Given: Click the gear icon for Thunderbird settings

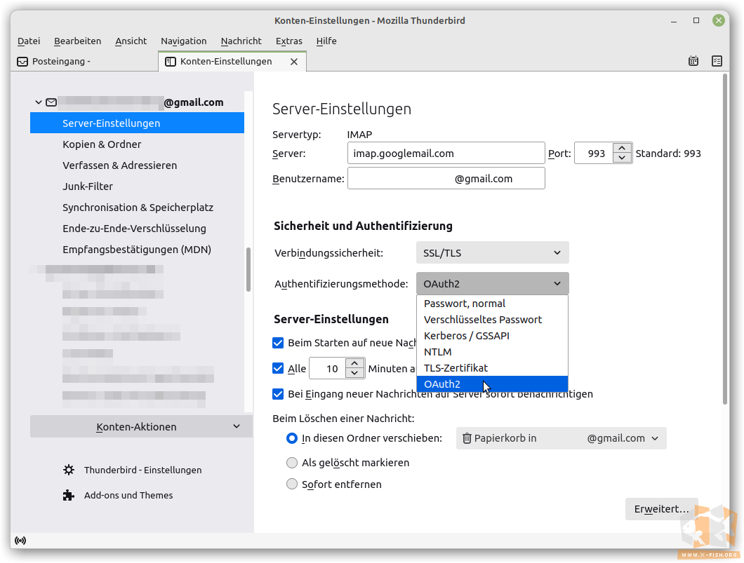Looking at the screenshot, I should (x=69, y=470).
